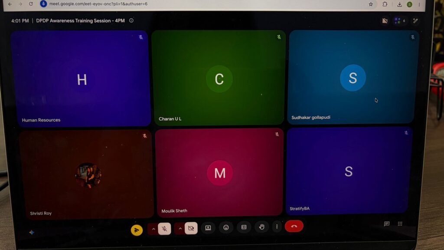Screen dimensions: 444x250
Task: Open the emoji reactions icon
Action: pyautogui.click(x=226, y=227)
